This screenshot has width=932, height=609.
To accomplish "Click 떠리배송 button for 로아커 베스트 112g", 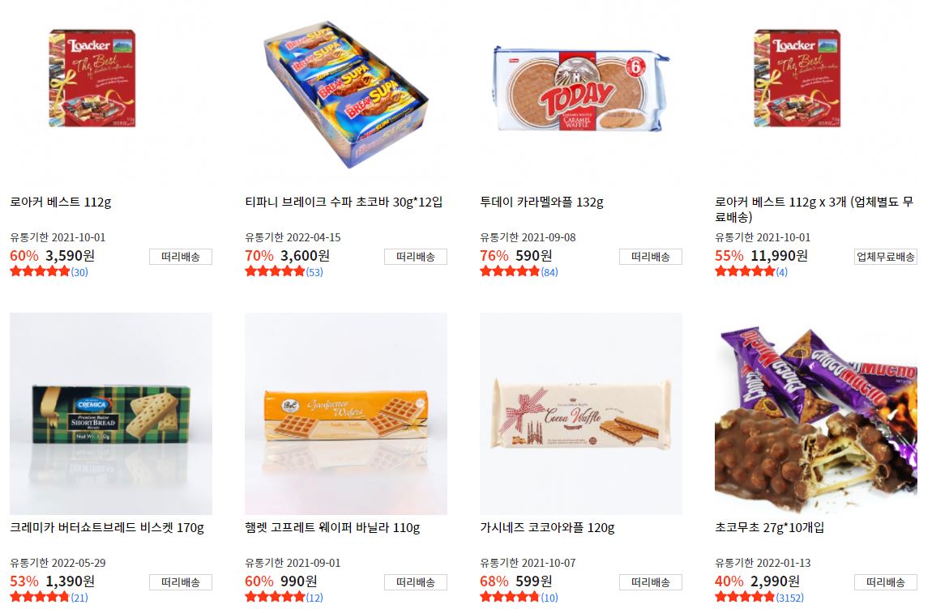I will (181, 257).
